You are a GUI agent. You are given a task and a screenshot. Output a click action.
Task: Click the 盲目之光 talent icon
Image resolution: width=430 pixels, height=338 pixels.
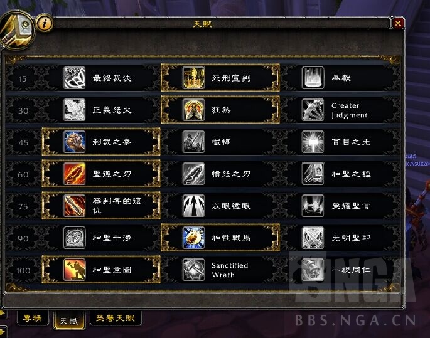coord(313,142)
